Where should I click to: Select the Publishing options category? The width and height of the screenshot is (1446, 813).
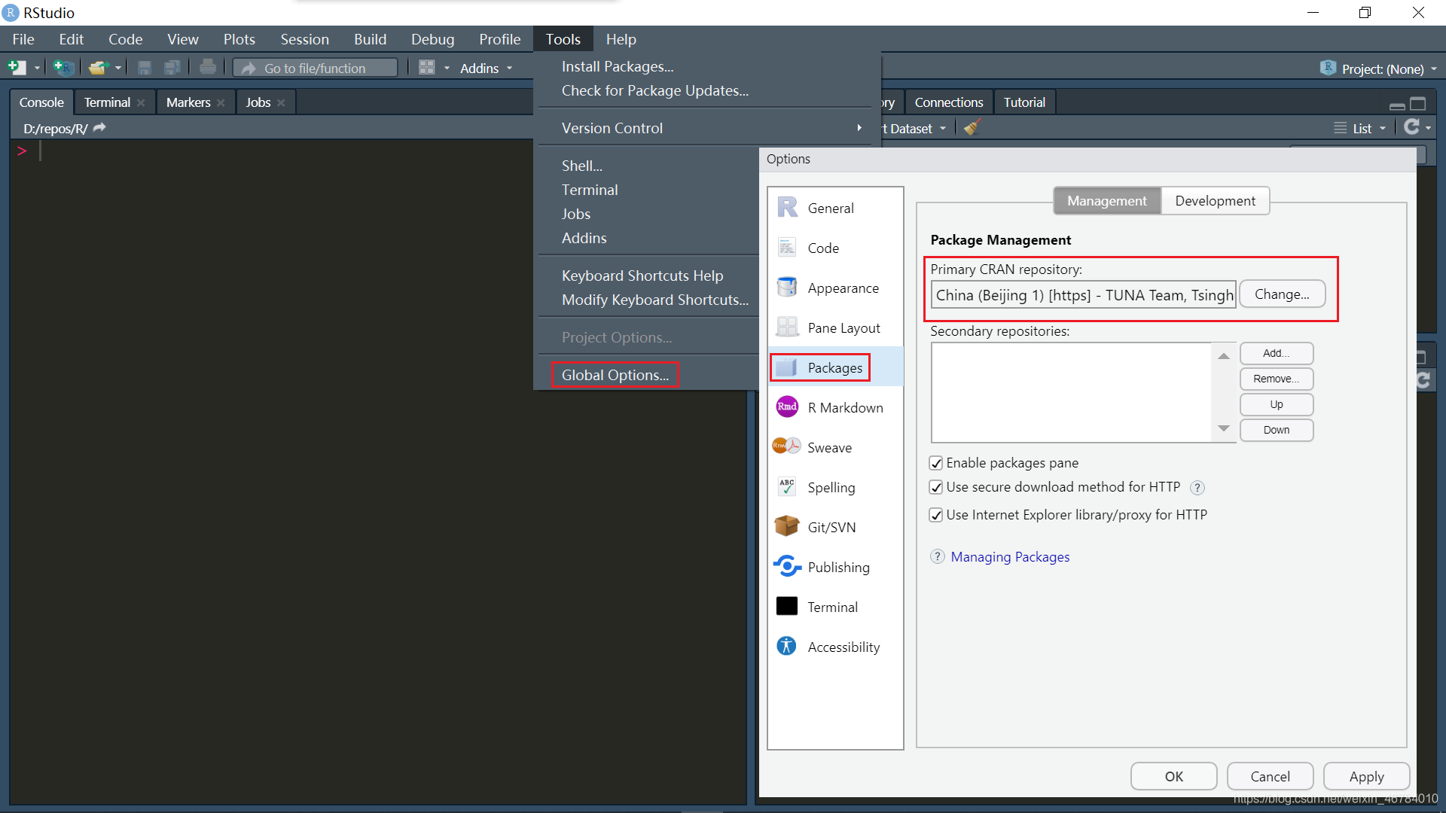tap(837, 568)
